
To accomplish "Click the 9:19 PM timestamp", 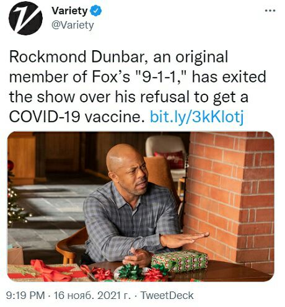I will (x=25, y=295).
